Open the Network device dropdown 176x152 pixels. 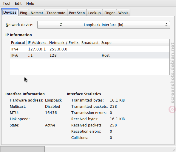coord(104,25)
